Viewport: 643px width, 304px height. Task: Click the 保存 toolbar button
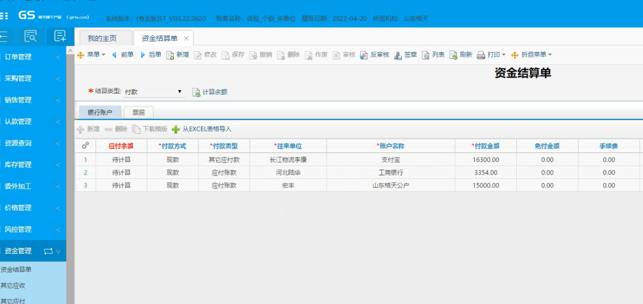click(233, 54)
